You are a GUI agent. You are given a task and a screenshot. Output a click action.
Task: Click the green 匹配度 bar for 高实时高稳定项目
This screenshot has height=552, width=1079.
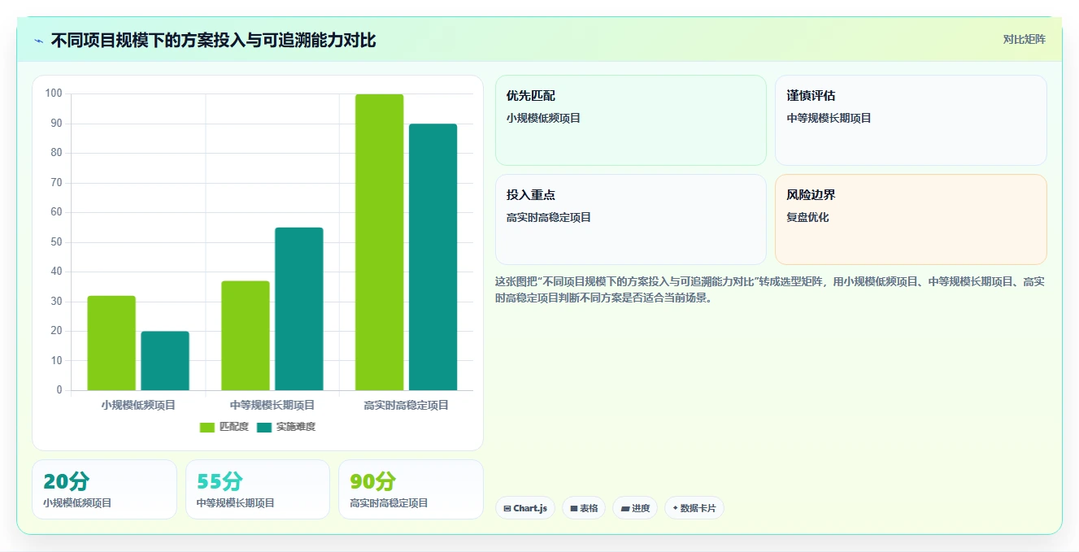[x=380, y=242]
